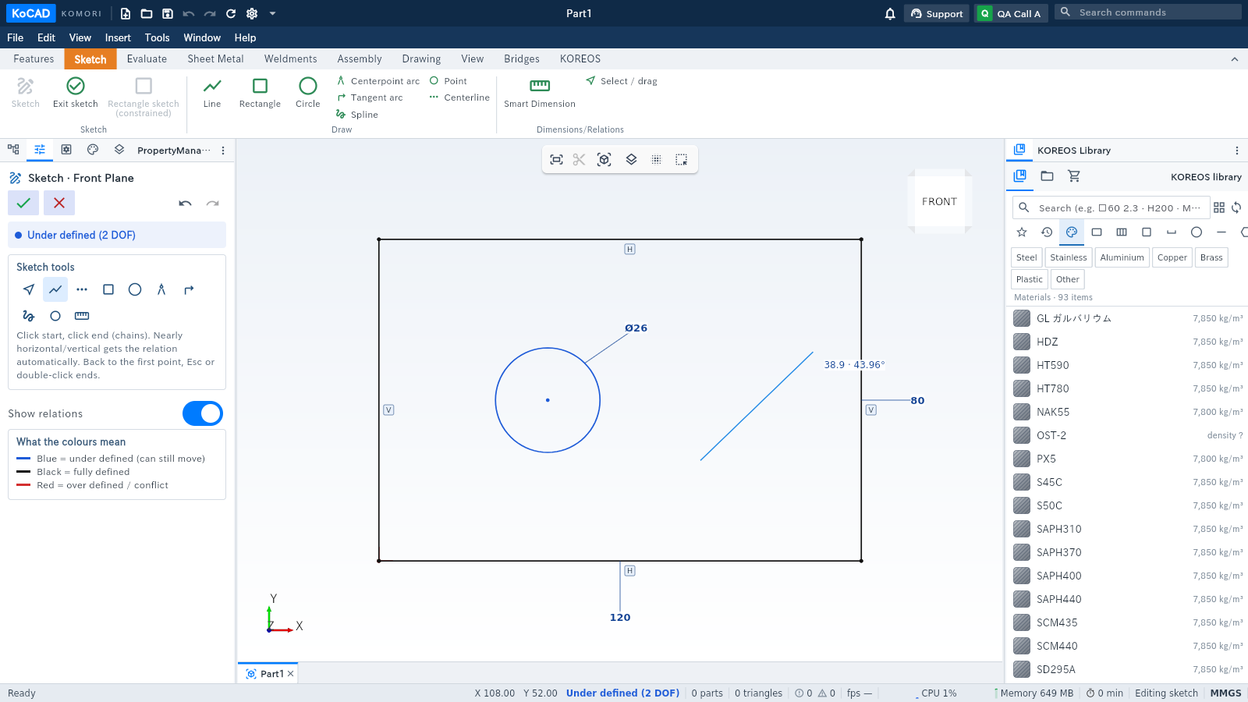This screenshot has height=702, width=1248.
Task: Click the notifications bell icon
Action: pos(890,13)
